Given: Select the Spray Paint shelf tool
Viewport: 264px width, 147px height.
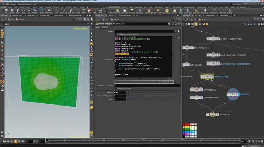Looking at the screenshot, I should [71, 11].
